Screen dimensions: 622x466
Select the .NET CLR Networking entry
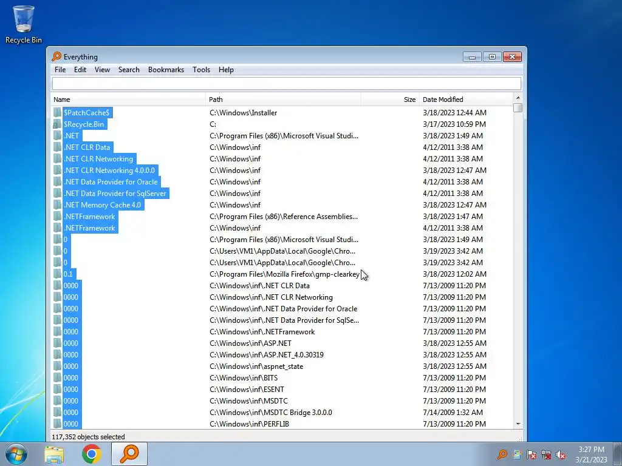tap(98, 159)
